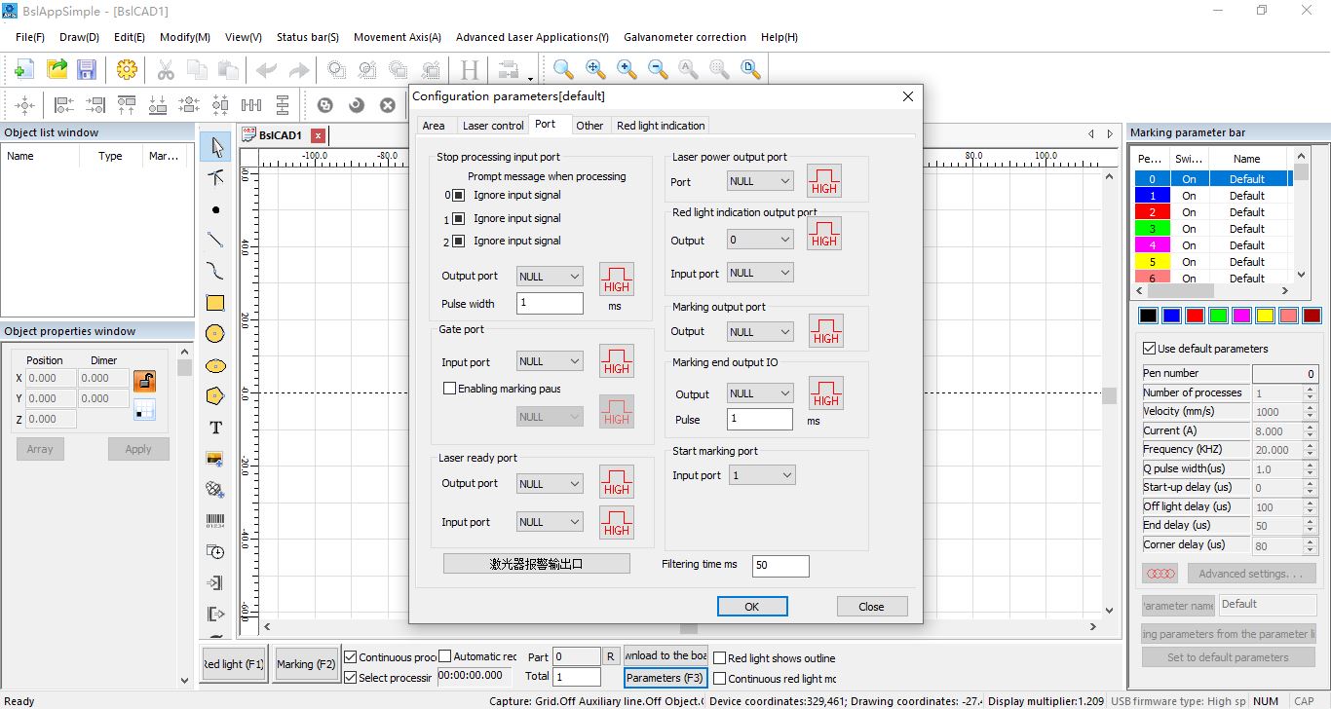Open Laser power output Port dropdown
This screenshot has height=709, width=1331.
pyautogui.click(x=760, y=181)
